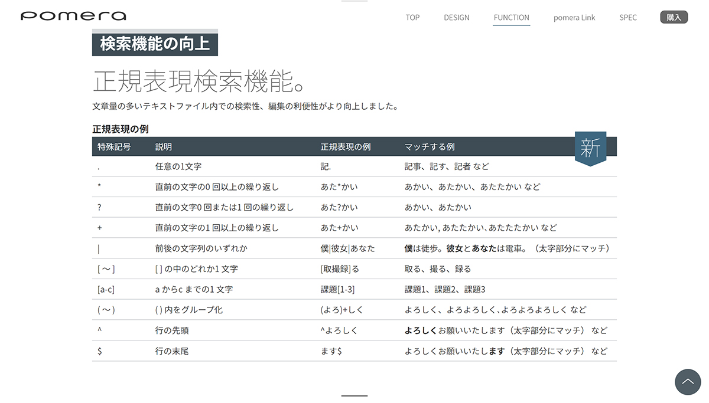
Task: Click the 特殊記号 column header
Action: 114,147
